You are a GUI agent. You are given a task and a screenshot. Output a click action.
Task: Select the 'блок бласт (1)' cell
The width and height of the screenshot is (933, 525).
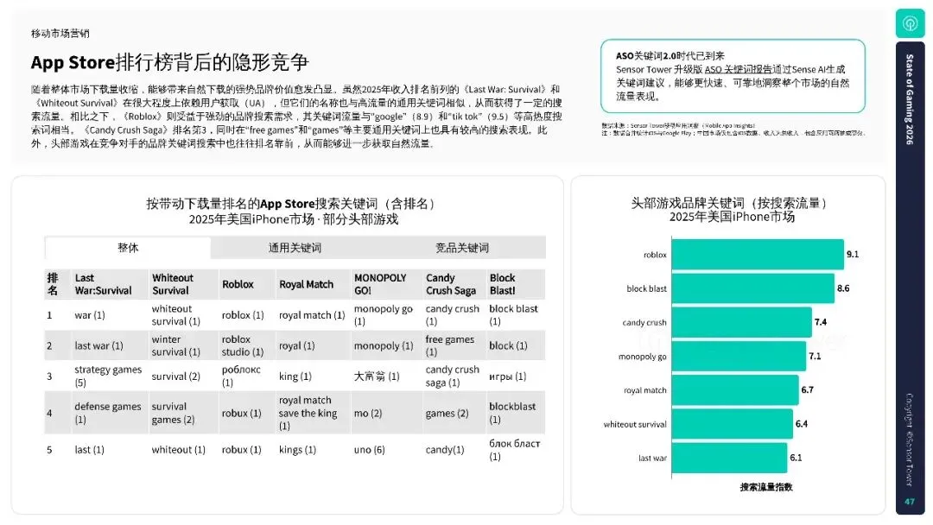(x=514, y=450)
